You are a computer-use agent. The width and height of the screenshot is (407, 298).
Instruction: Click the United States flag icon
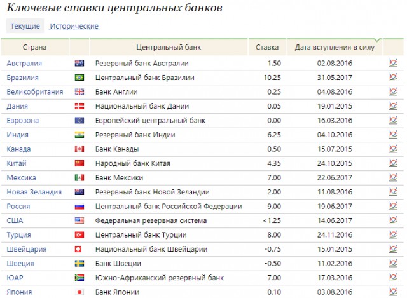pos(79,220)
